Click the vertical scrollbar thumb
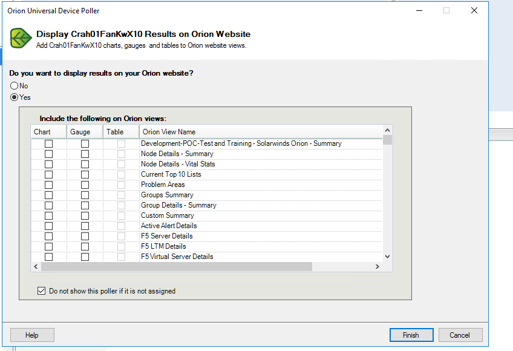This screenshot has width=513, height=351. coord(387,140)
